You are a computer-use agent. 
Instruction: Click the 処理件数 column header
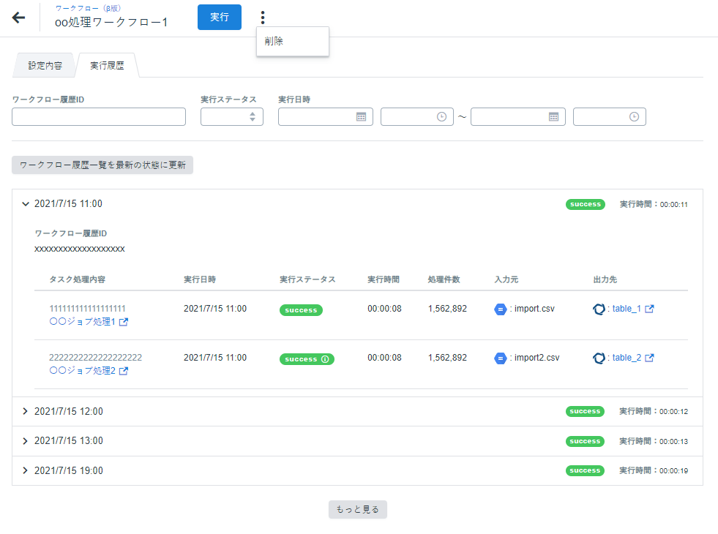[444, 279]
